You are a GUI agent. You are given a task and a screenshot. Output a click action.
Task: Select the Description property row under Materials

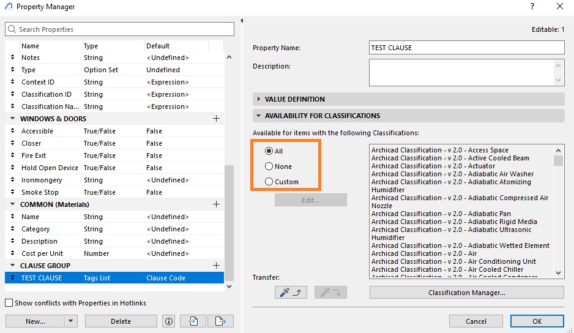click(x=114, y=241)
